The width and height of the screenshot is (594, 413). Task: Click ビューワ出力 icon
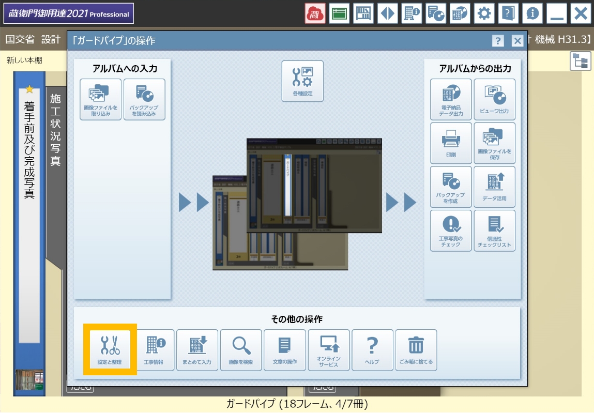coord(495,99)
